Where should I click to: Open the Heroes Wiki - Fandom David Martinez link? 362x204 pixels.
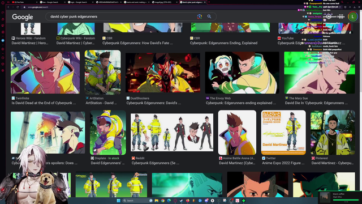30,43
